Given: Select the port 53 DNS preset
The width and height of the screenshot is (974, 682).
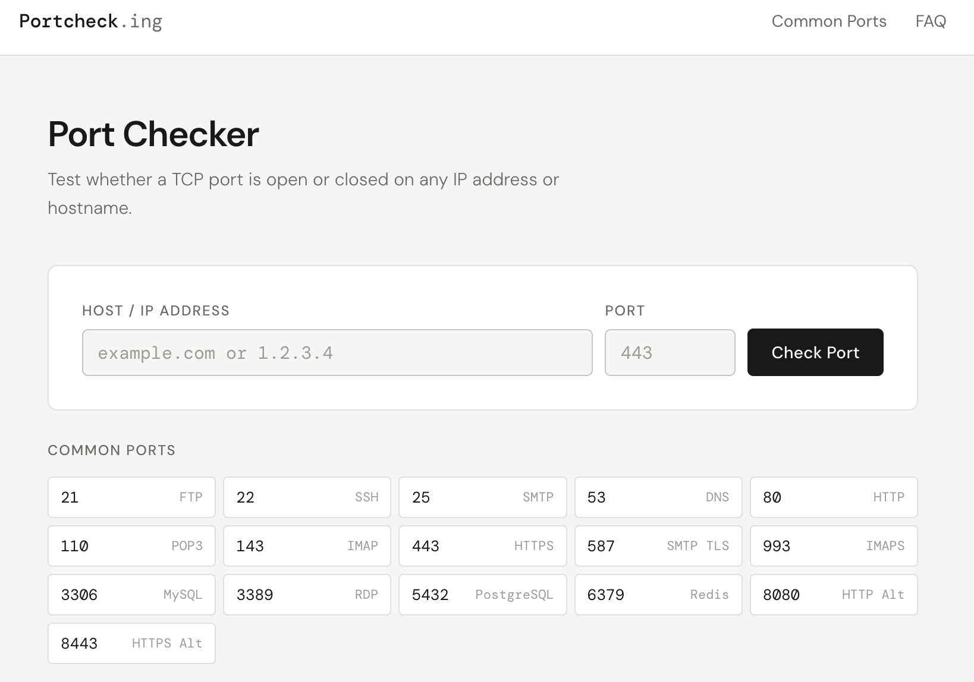Looking at the screenshot, I should coord(658,497).
